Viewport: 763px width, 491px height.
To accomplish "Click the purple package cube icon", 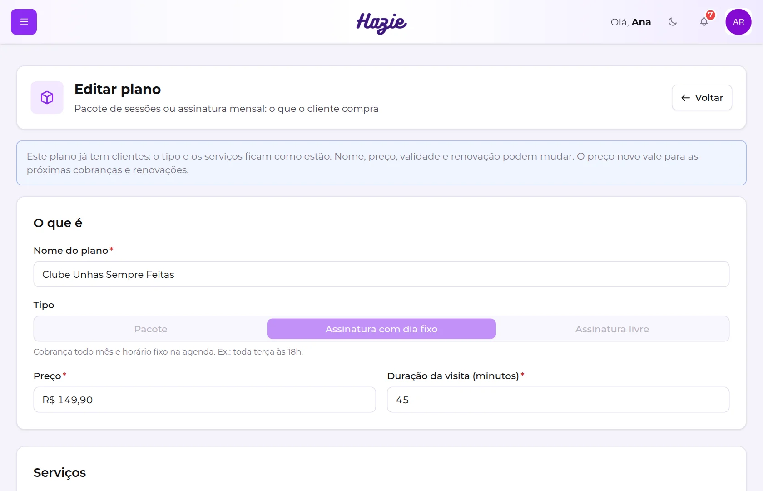I will click(47, 97).
